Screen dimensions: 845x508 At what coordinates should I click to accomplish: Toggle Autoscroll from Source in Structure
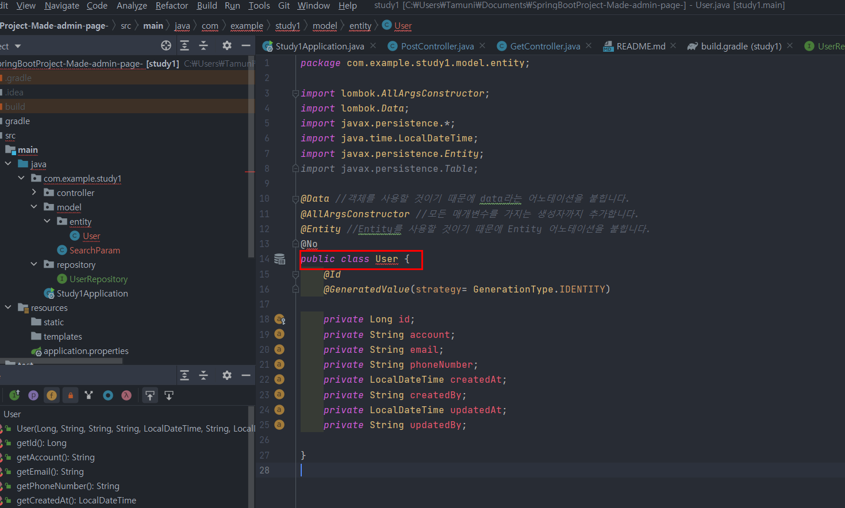click(x=169, y=395)
